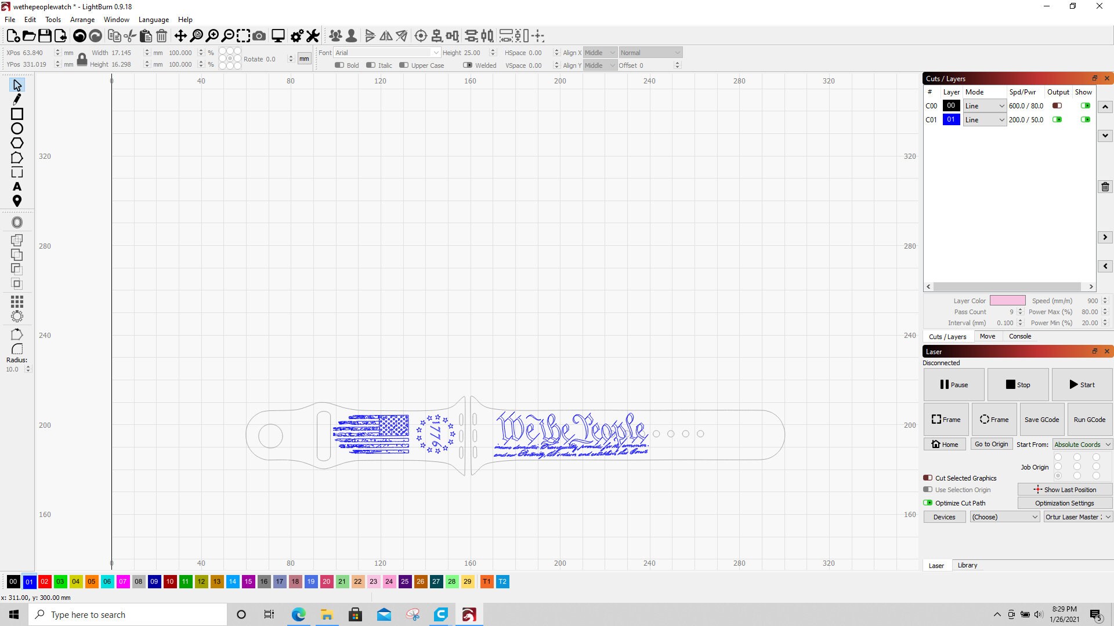Toggle Optimize Cut Path switch
Viewport: 1114px width, 626px height.
[928, 503]
